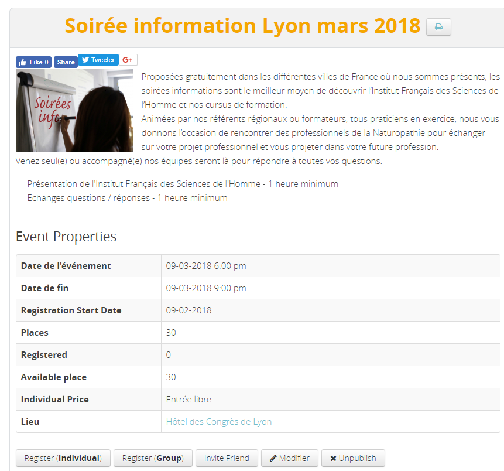The height and width of the screenshot is (471, 504).
Task: Register as an Individual
Action: coord(63,458)
